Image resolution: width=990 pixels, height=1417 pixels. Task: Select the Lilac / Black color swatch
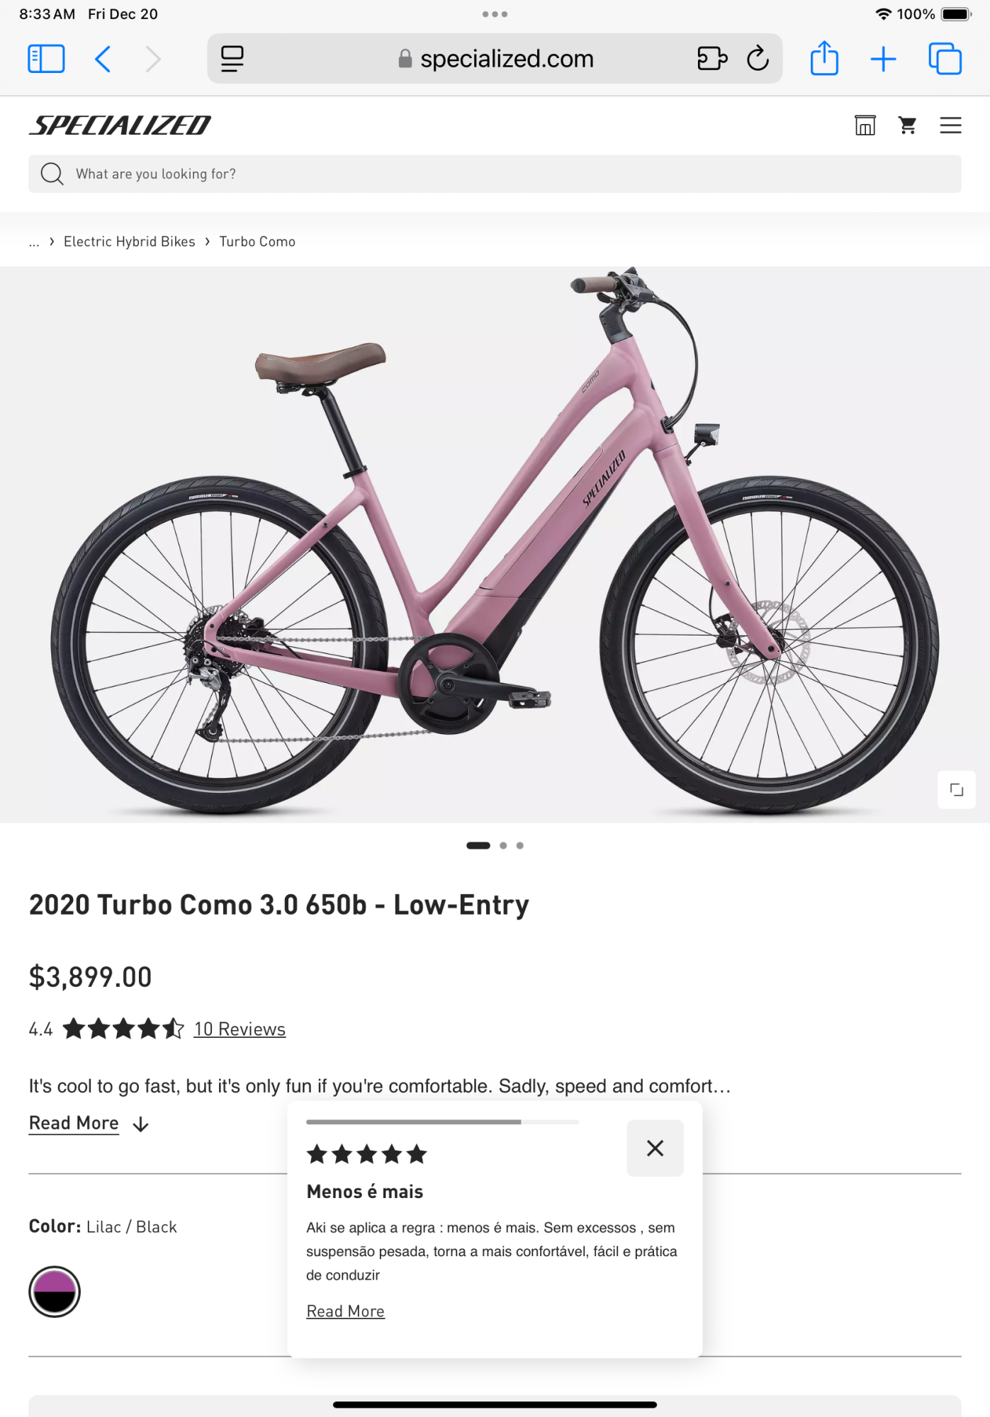(55, 1290)
